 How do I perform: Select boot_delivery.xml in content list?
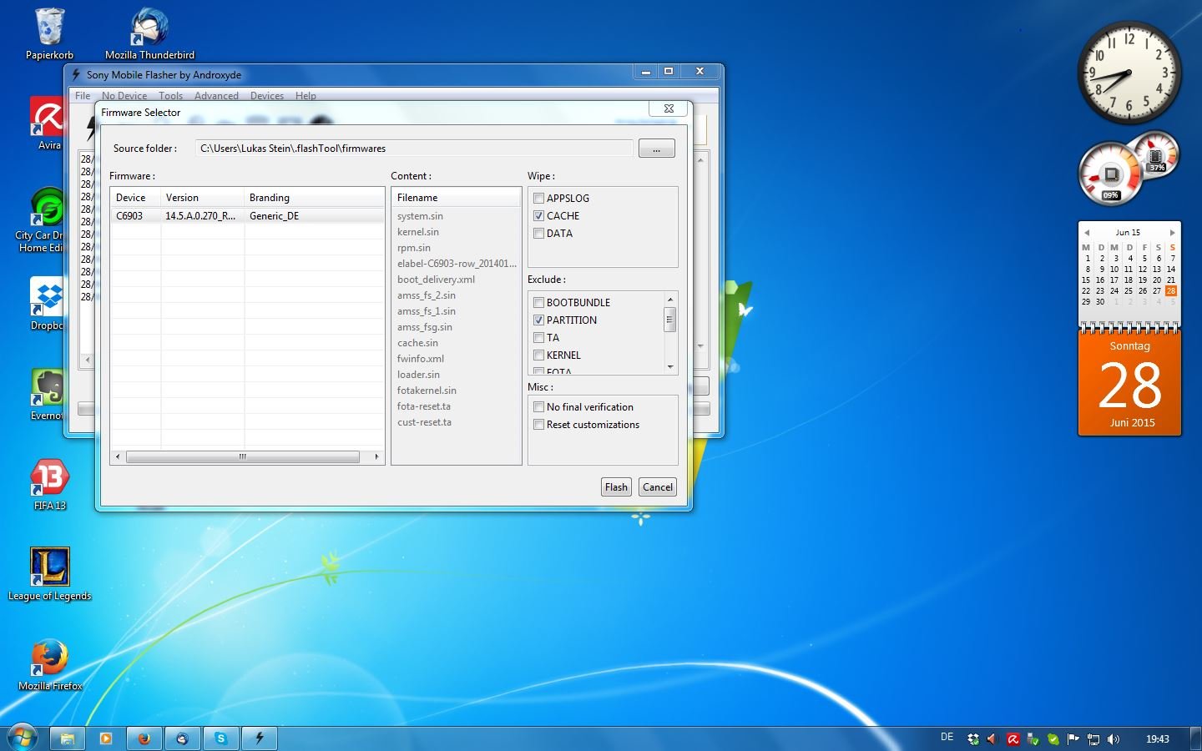click(x=436, y=280)
